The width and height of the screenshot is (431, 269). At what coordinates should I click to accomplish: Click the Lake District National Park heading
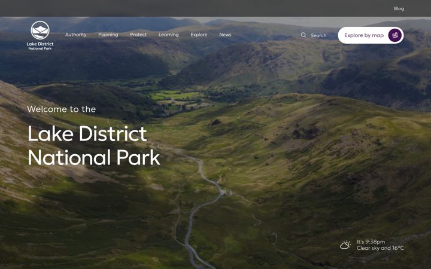(94, 145)
